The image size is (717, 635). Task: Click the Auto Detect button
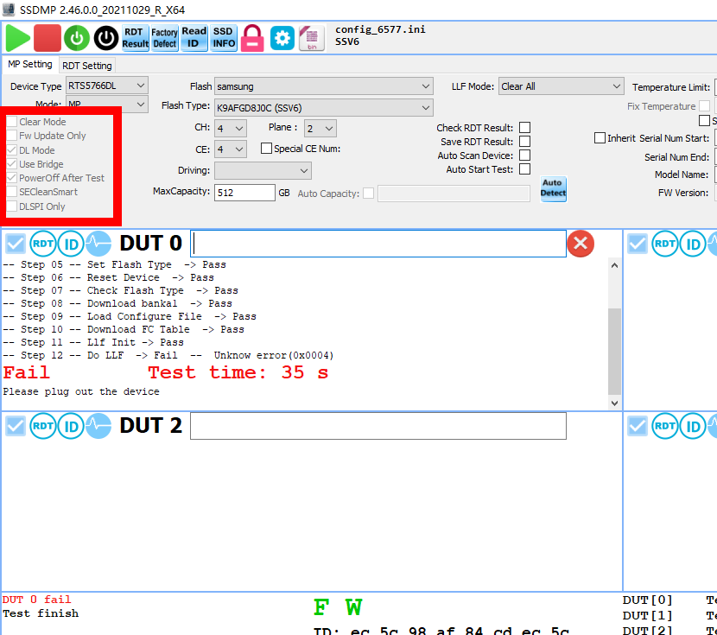tap(553, 188)
